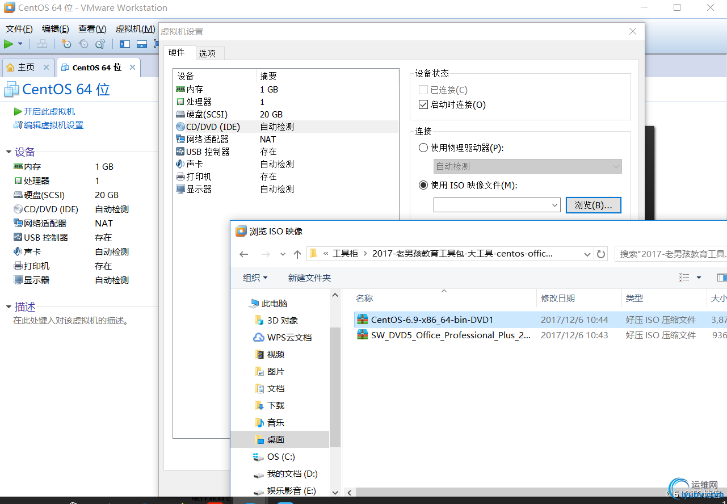This screenshot has height=504, width=727.
Task: Click the change view icon in file browser
Action: coord(684,278)
